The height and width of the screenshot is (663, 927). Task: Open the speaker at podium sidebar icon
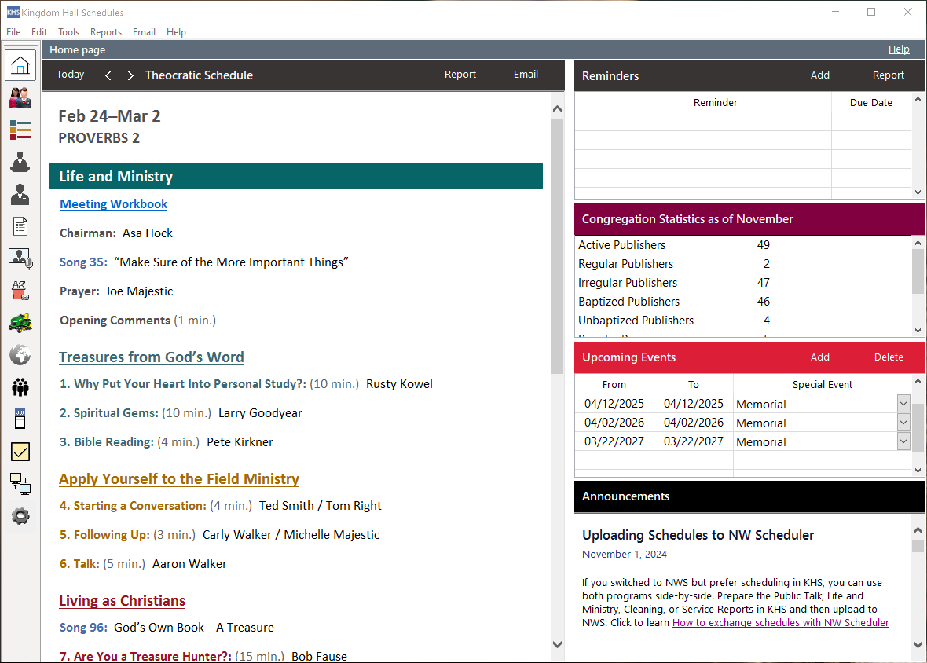pyautogui.click(x=20, y=162)
